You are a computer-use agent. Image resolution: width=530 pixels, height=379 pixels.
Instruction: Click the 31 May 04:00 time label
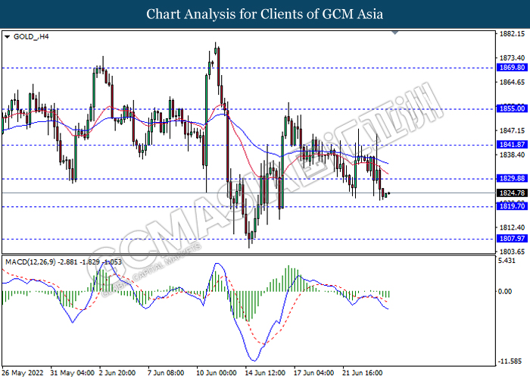73,373
